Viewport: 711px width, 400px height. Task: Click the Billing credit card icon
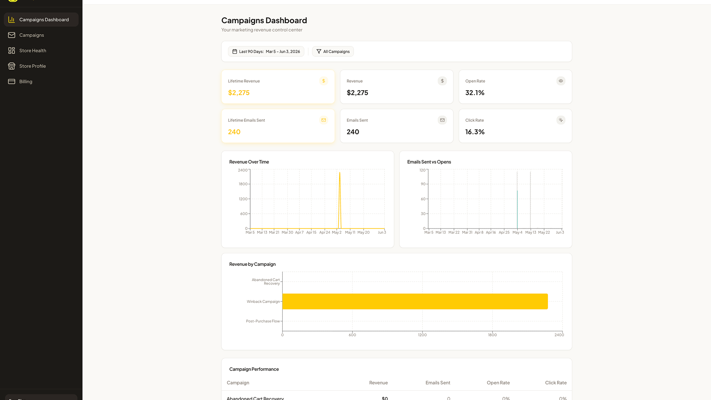[12, 82]
